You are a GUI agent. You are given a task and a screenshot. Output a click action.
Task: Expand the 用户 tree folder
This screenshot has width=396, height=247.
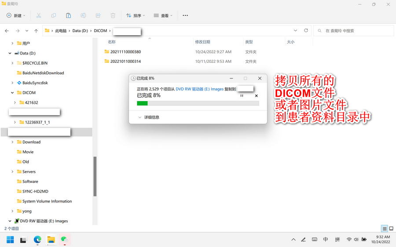tap(12, 44)
